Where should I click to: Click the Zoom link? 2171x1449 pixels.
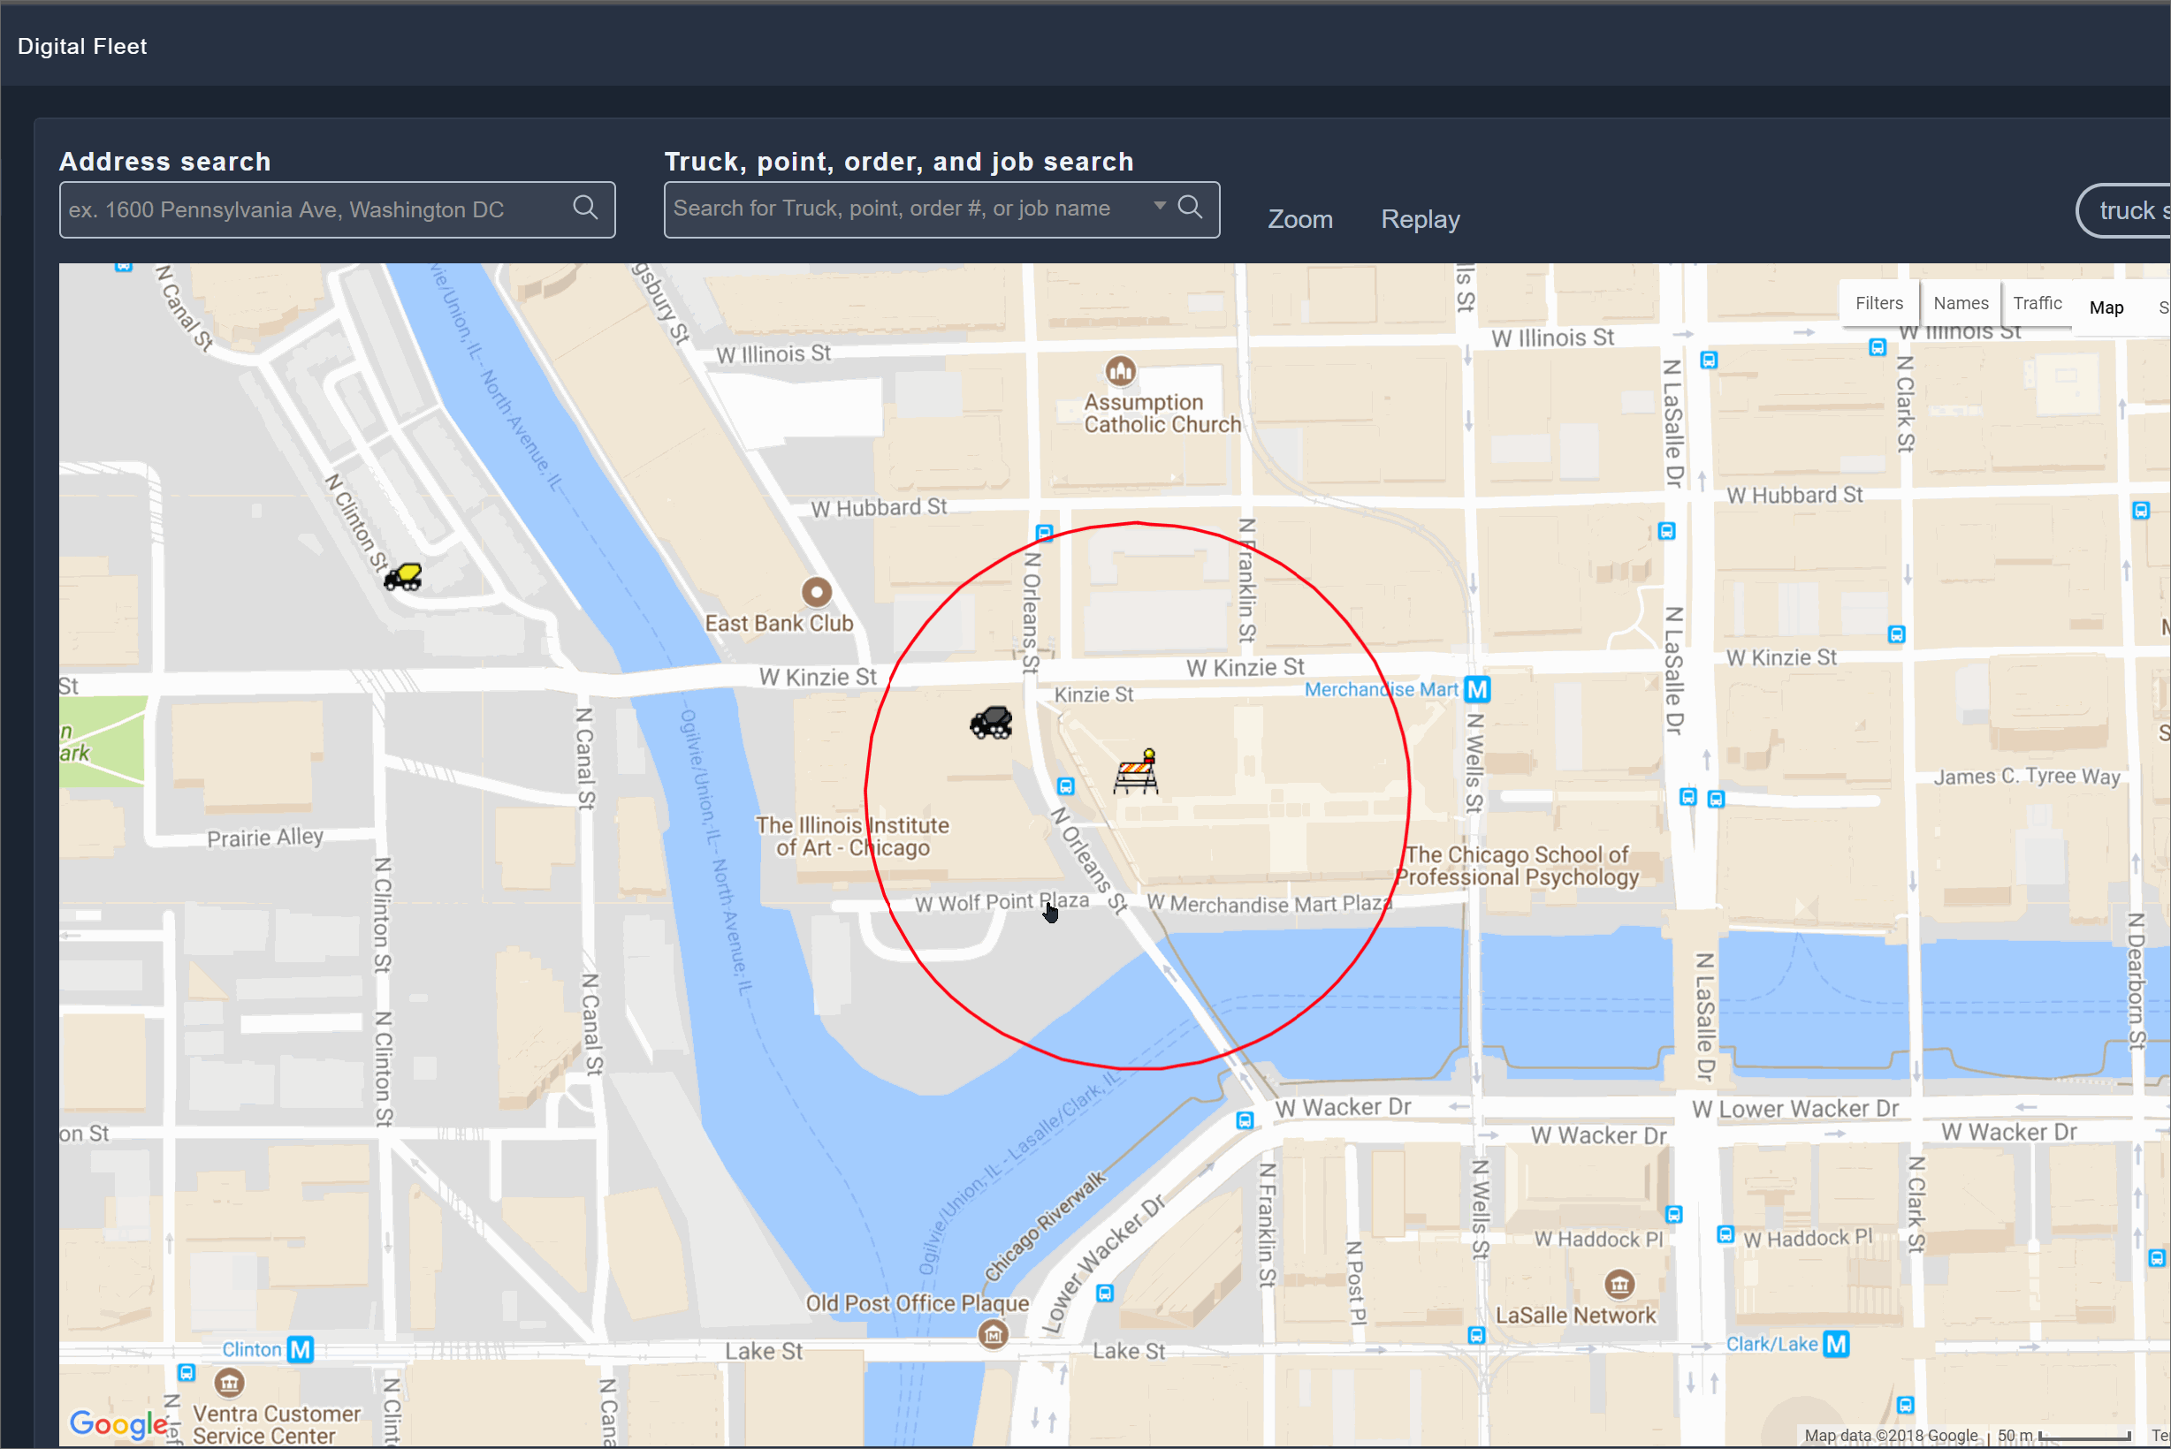(1300, 219)
